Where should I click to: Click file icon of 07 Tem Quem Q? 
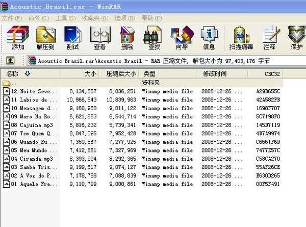click(7, 133)
